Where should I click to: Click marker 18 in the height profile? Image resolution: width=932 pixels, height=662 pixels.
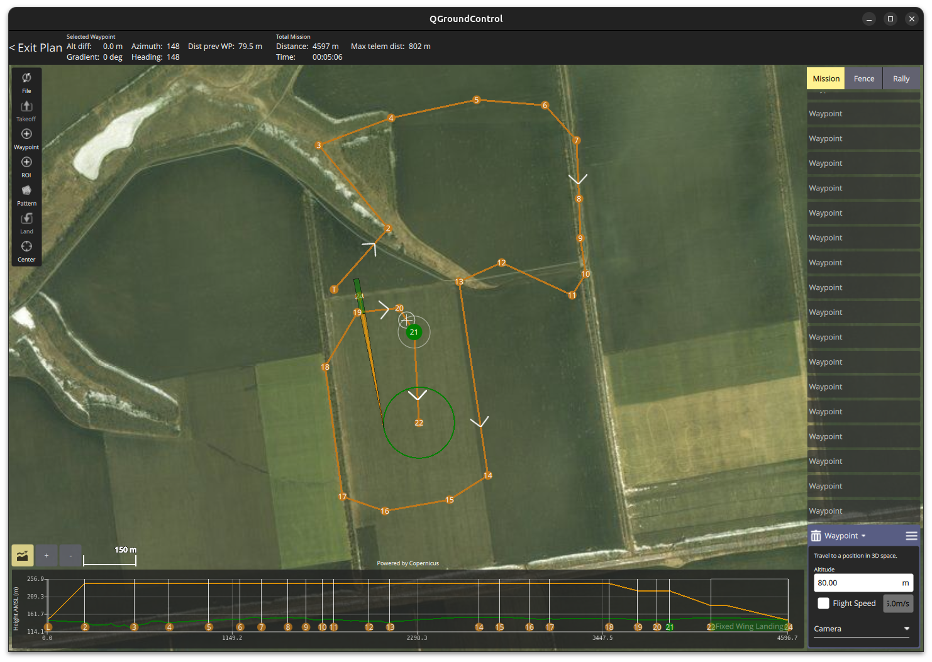pos(609,627)
